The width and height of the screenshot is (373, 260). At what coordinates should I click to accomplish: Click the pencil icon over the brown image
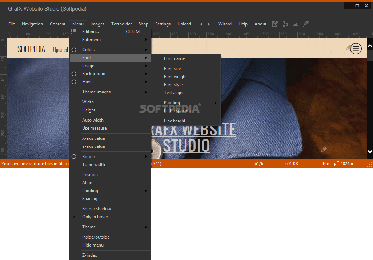coord(324,149)
